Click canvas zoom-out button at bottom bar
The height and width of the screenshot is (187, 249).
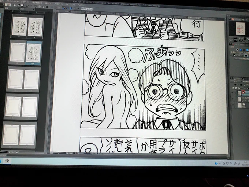point(68,153)
